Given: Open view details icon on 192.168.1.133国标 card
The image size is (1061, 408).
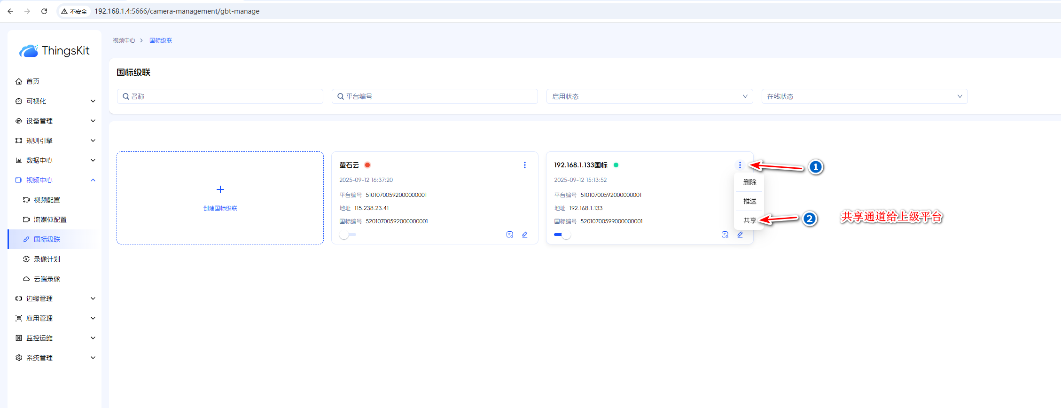Looking at the screenshot, I should tap(725, 235).
